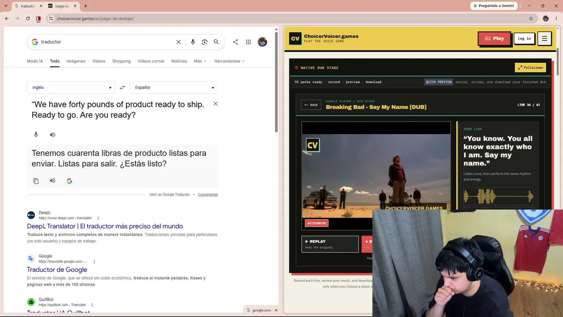Click 'Abrir en Google Traductor' link
This screenshot has width=563, height=317.
[169, 195]
